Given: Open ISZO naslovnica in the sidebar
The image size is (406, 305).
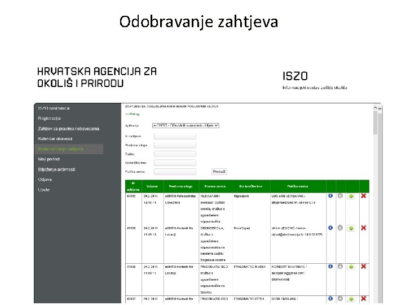Looking at the screenshot, I should tap(54, 108).
